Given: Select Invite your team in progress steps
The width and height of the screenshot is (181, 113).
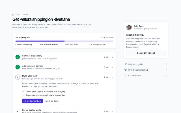Looking at the screenshot, I should (x=71, y=45).
